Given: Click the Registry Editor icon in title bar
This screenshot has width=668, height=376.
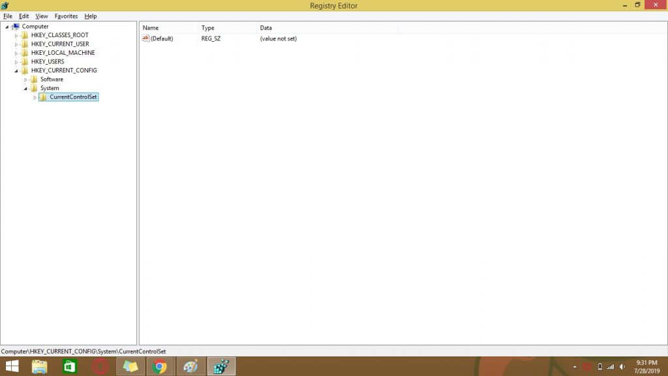Looking at the screenshot, I should pos(5,5).
